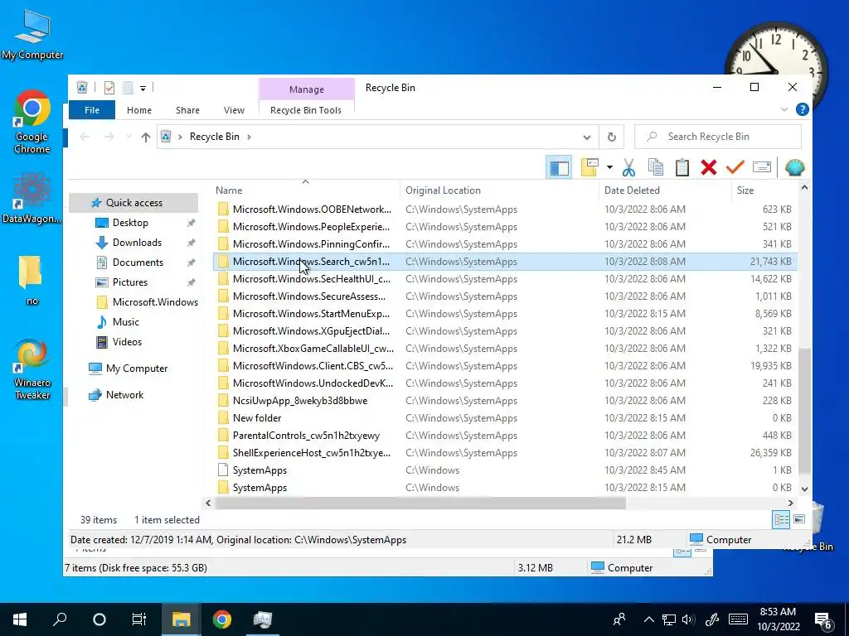
Task: Click the Windows Start button
Action: [20, 619]
